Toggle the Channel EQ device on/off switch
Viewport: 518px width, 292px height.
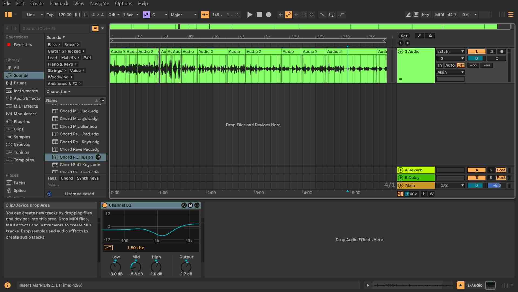(104, 205)
